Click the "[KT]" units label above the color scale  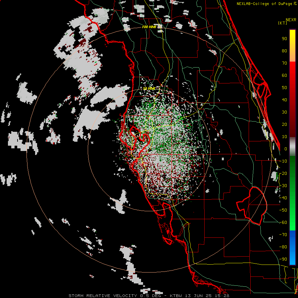(x=282, y=23)
